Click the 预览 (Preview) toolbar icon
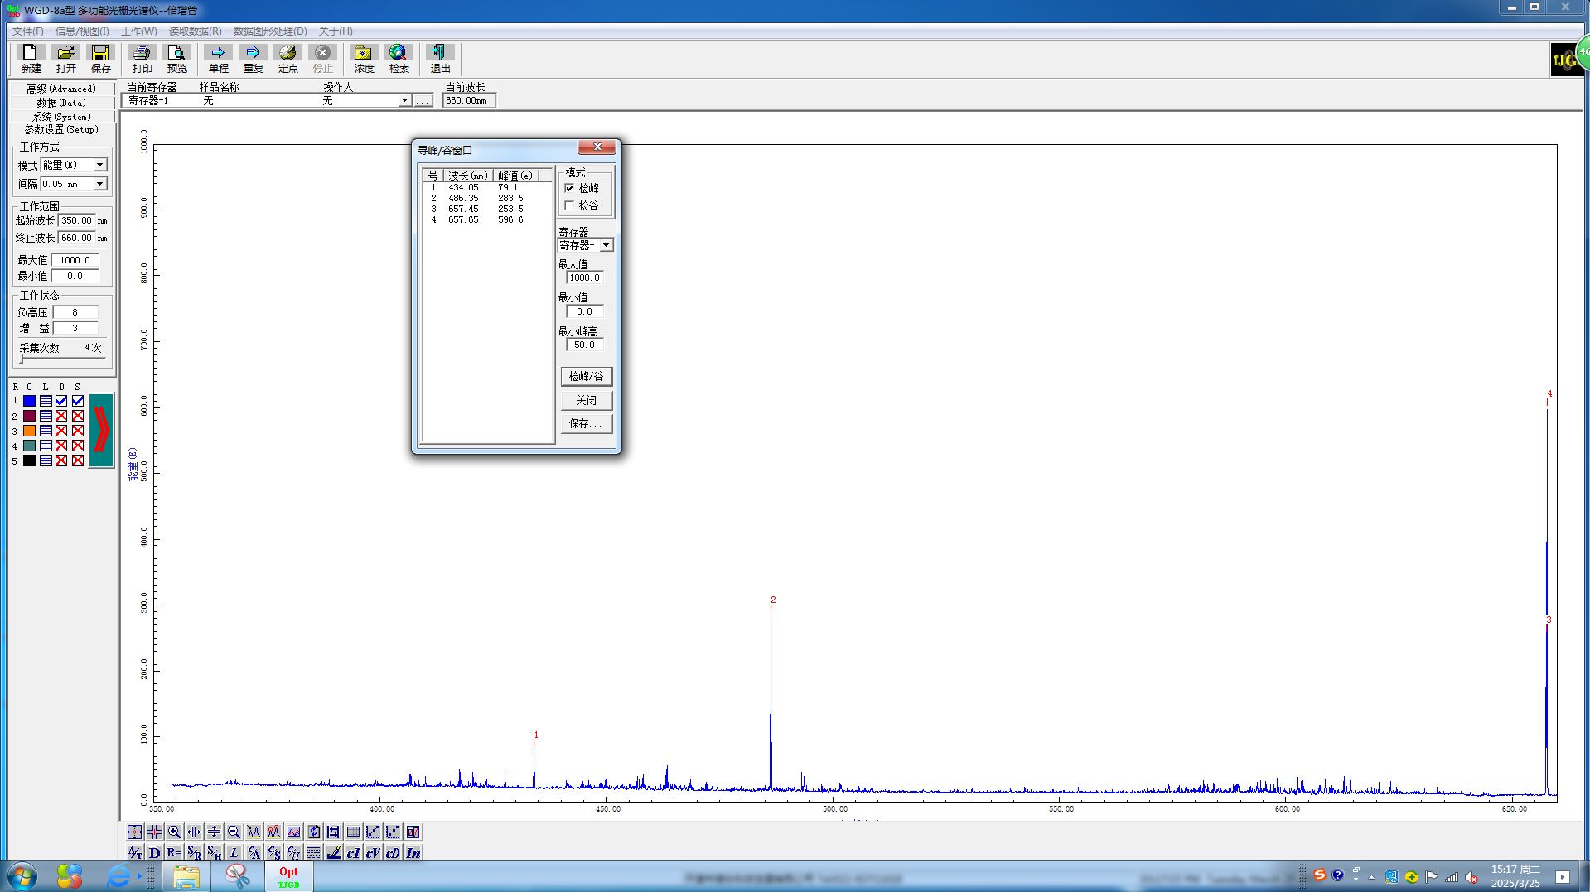This screenshot has width=1590, height=892. coord(176,59)
